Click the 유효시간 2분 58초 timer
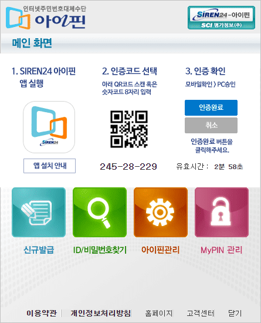The image size is (261, 323). coord(209,166)
